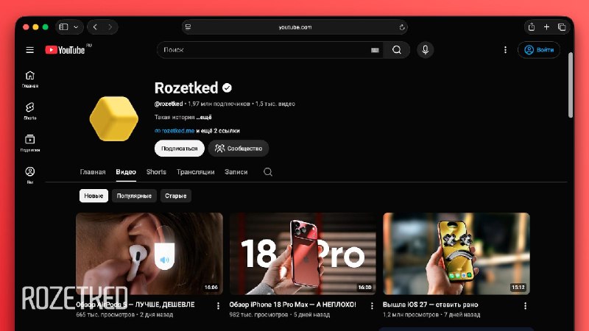
Task: Switch to the Главная channel tab
Action: (93, 172)
